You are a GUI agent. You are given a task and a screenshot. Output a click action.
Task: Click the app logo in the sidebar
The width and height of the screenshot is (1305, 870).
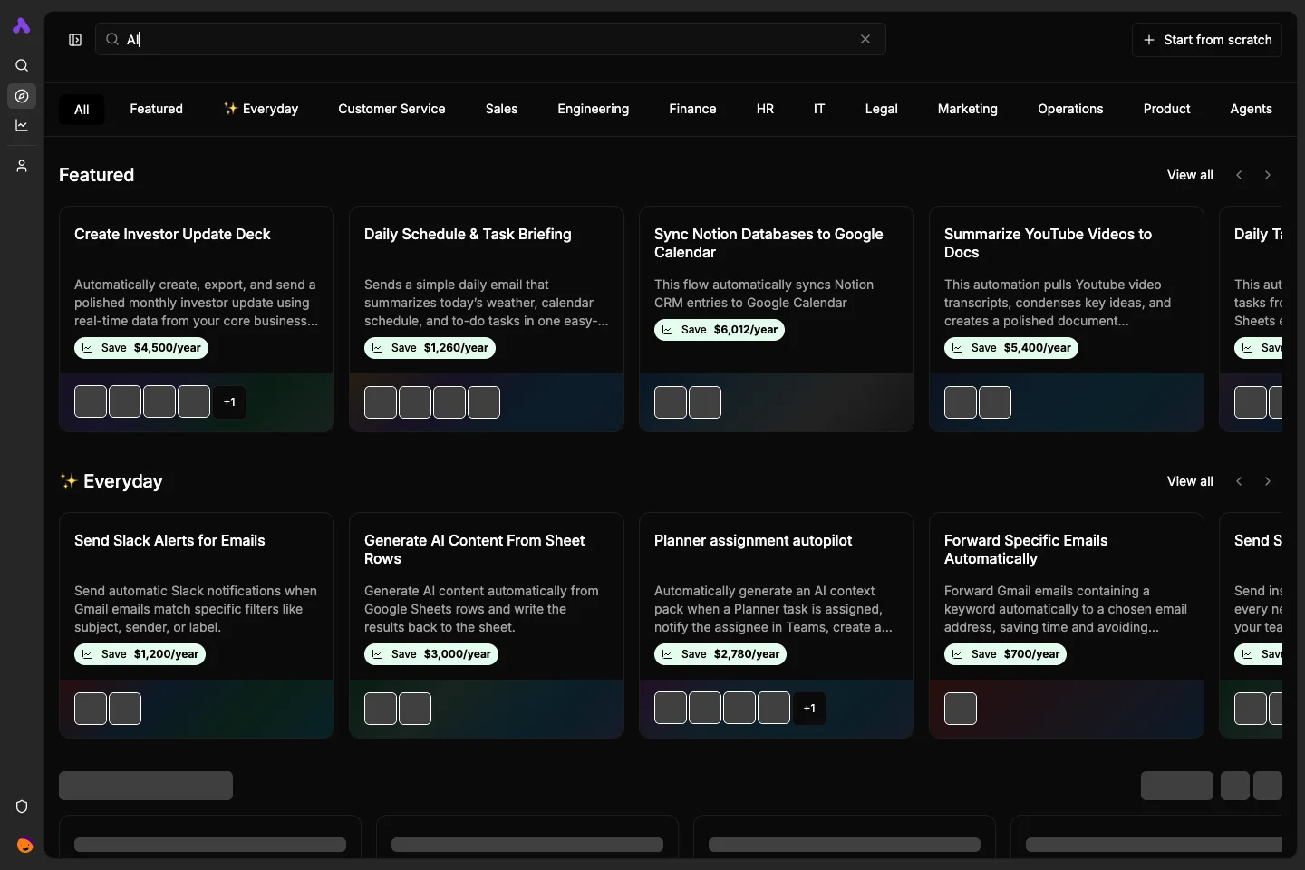click(x=22, y=26)
